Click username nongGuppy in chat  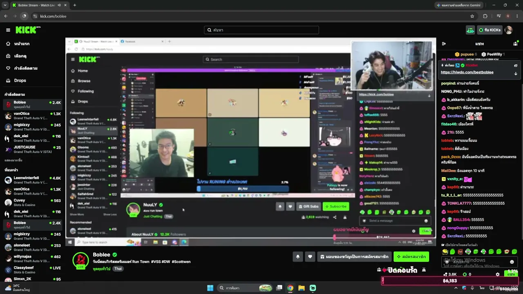[457, 228]
